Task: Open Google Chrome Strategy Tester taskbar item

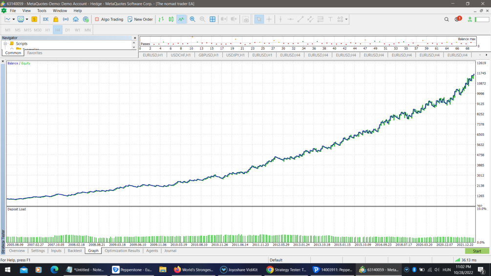Action: click(x=287, y=270)
